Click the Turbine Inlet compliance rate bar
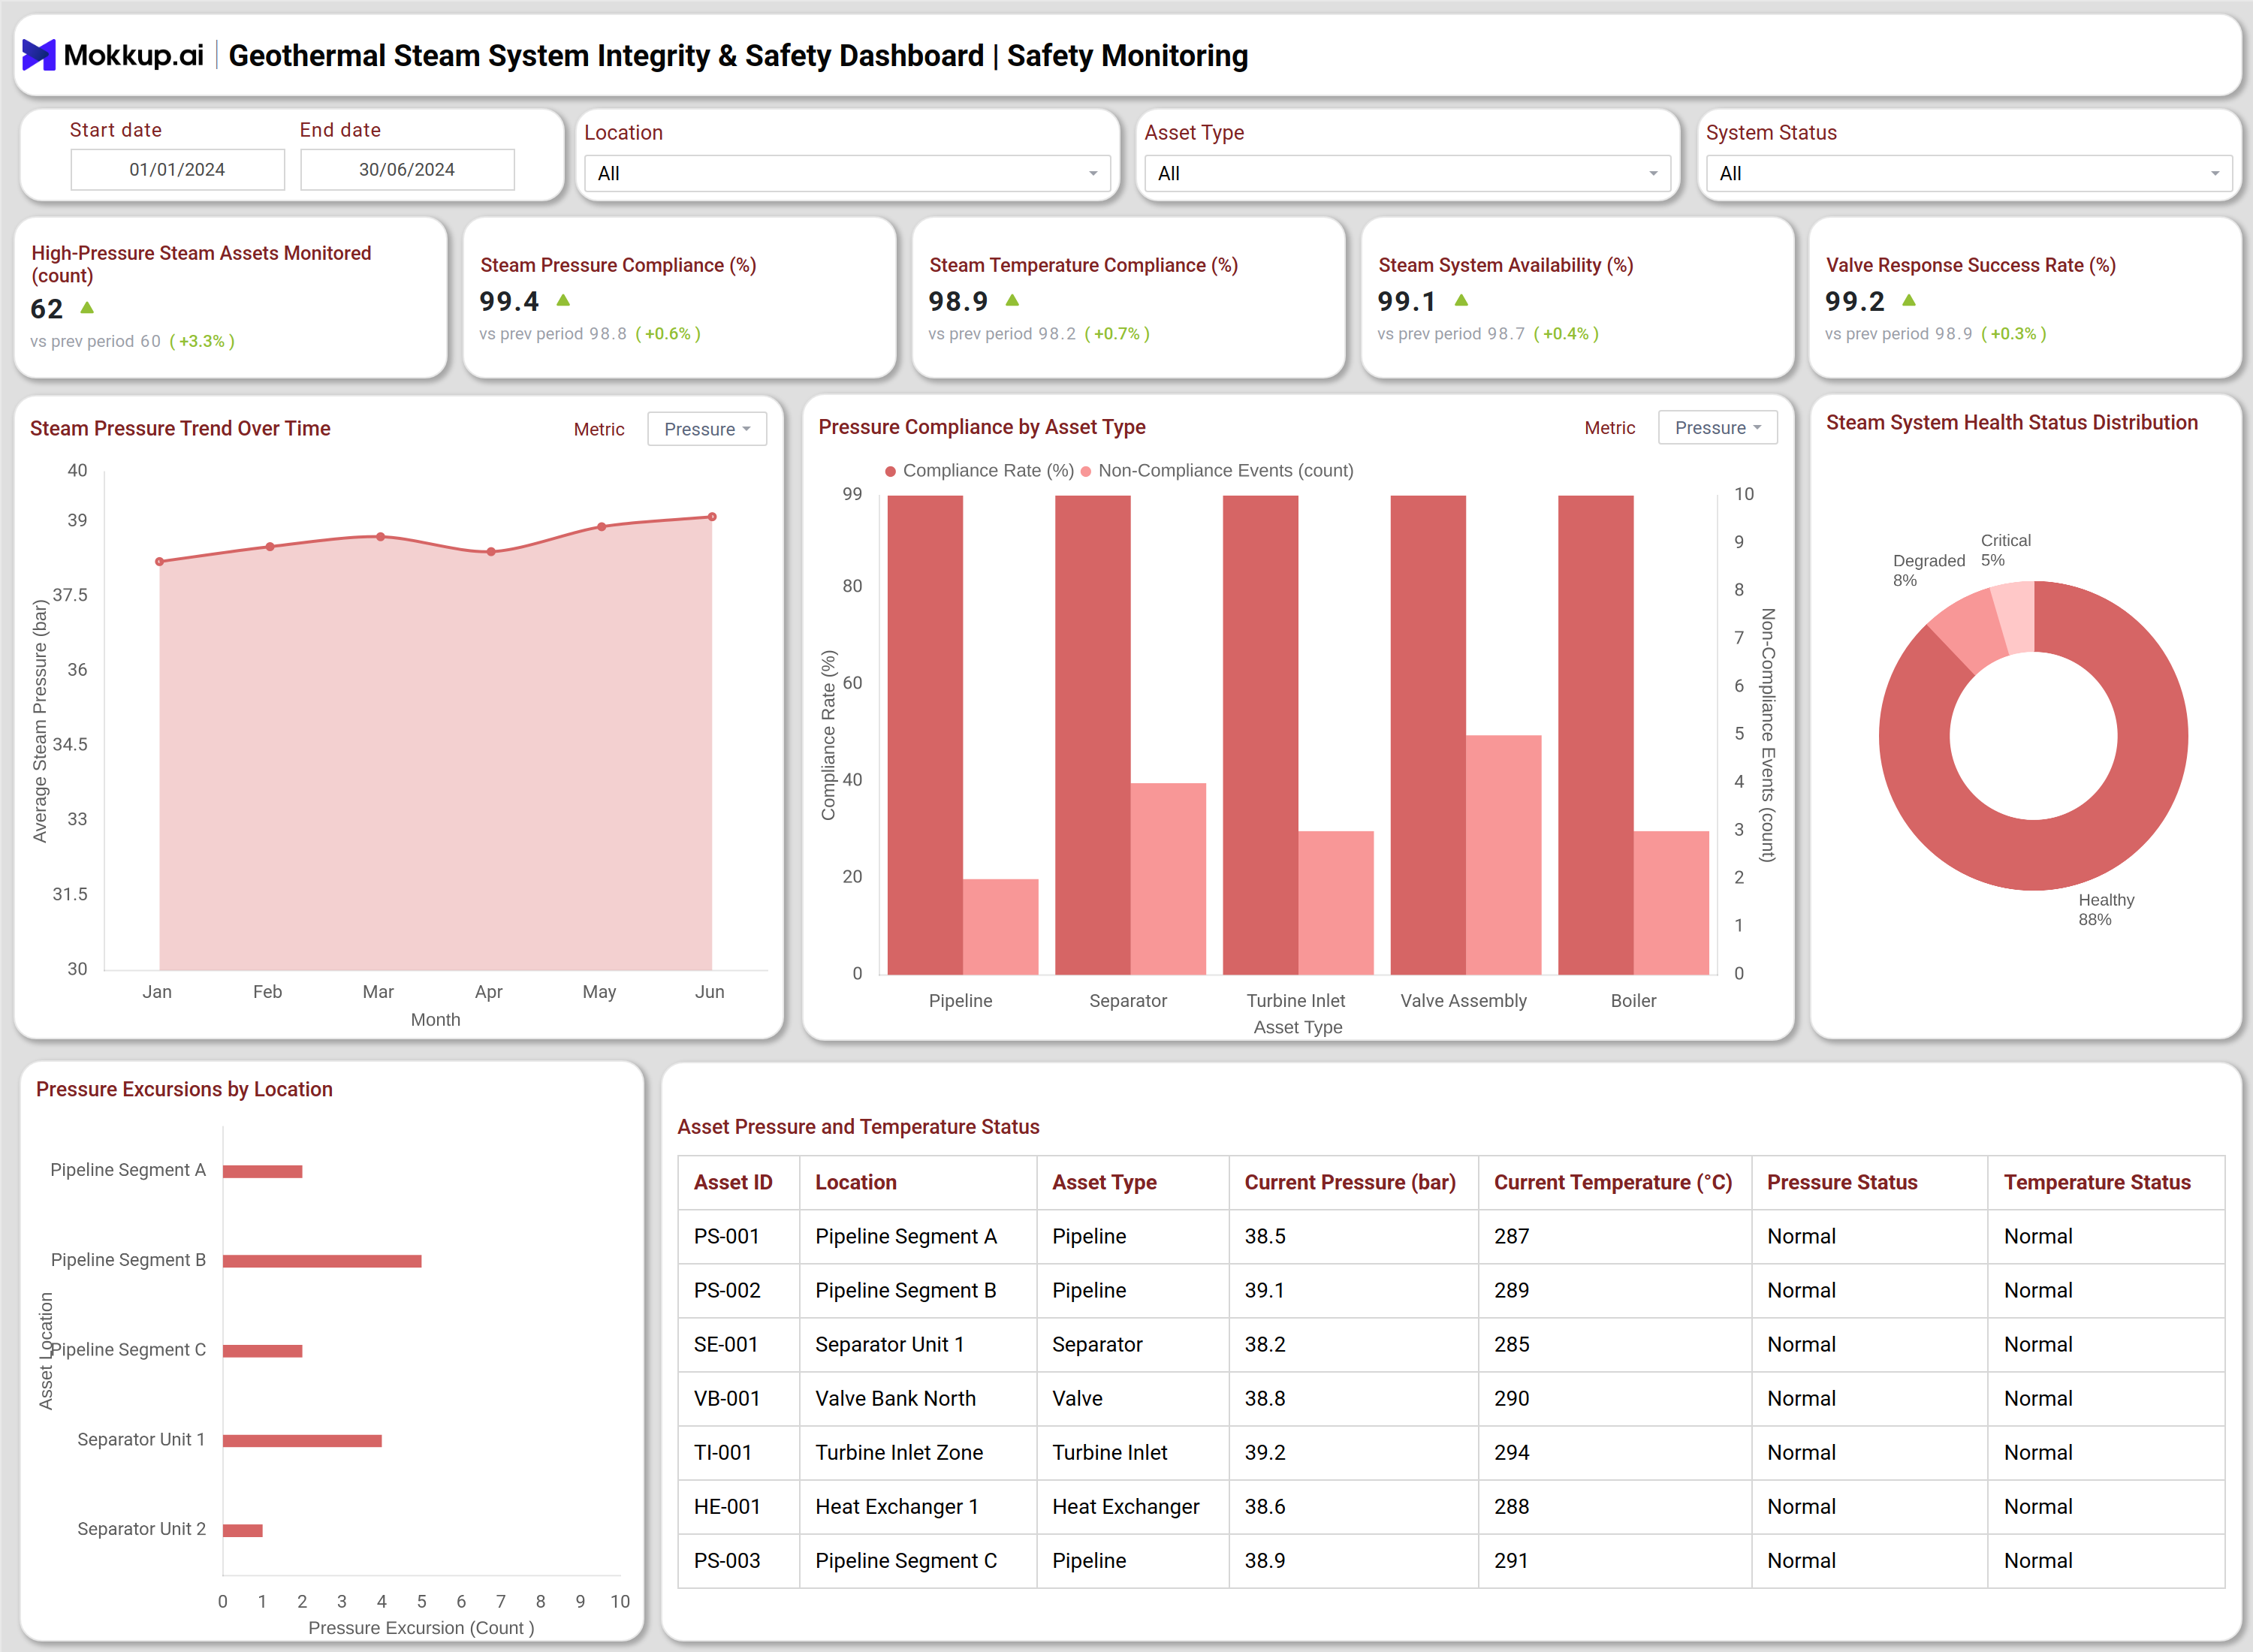This screenshot has width=2253, height=1652. pyautogui.click(x=1261, y=735)
